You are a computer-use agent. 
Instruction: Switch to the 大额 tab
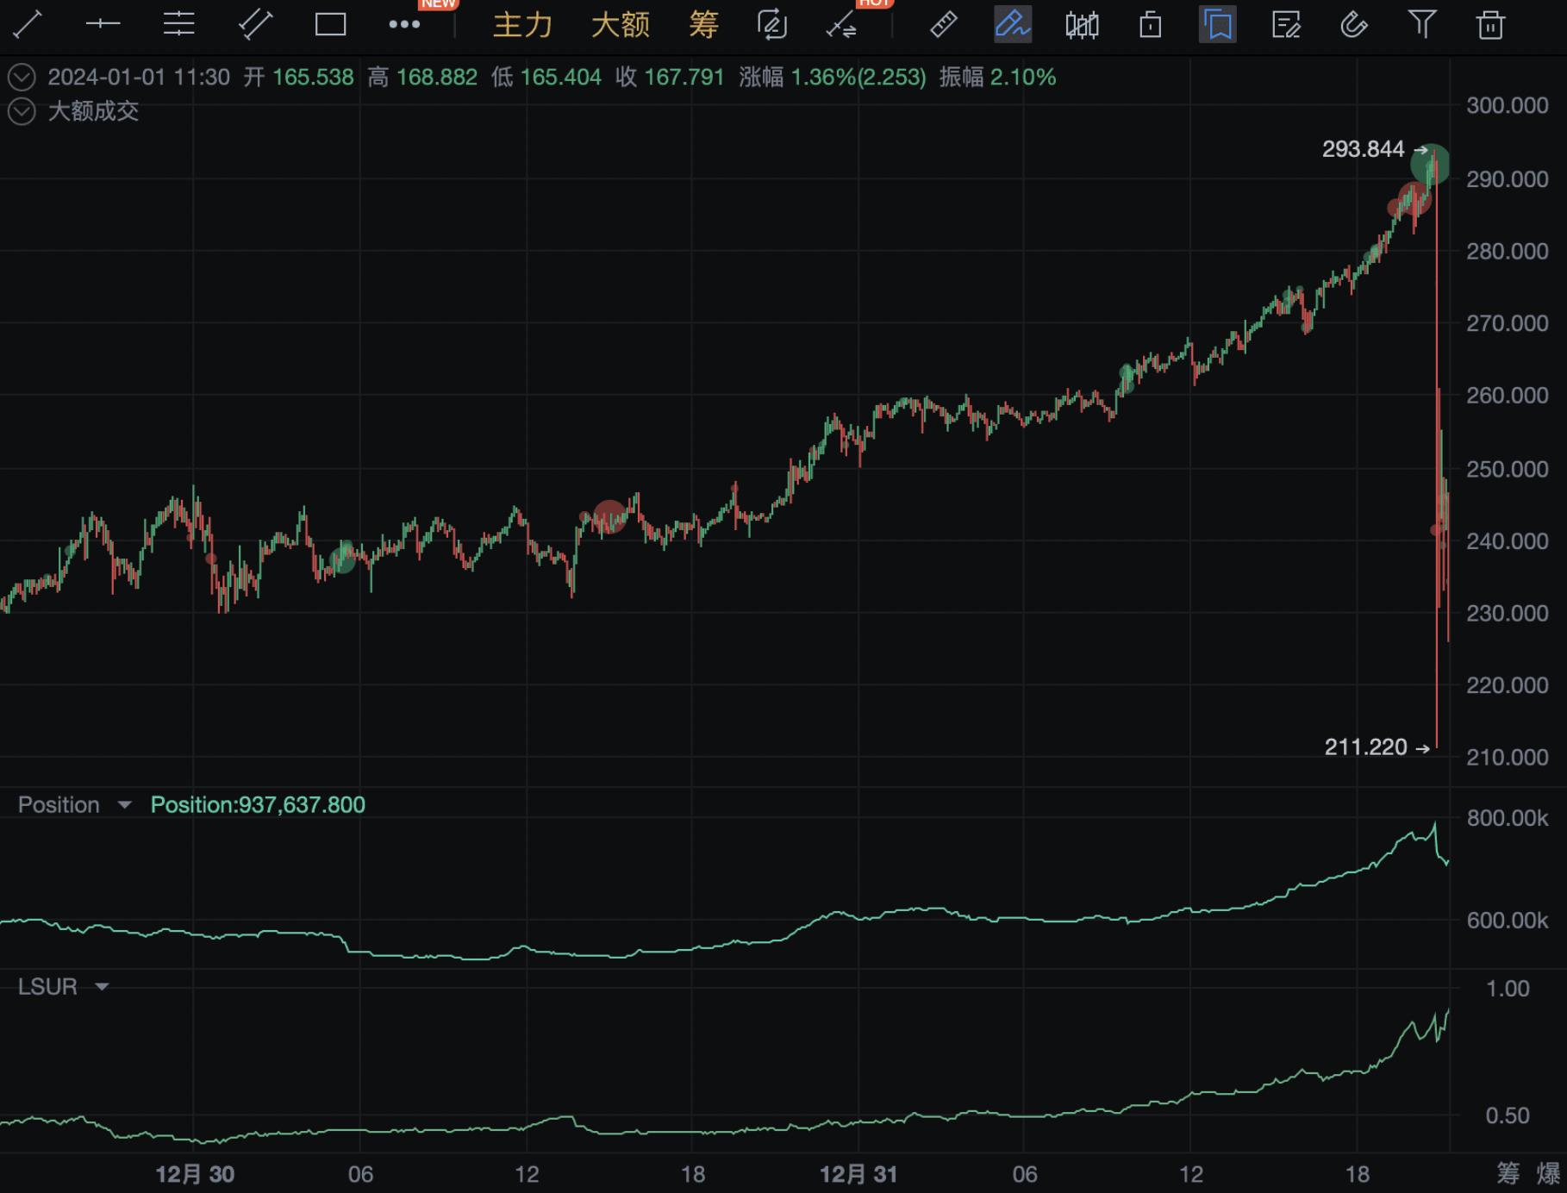pos(621,24)
